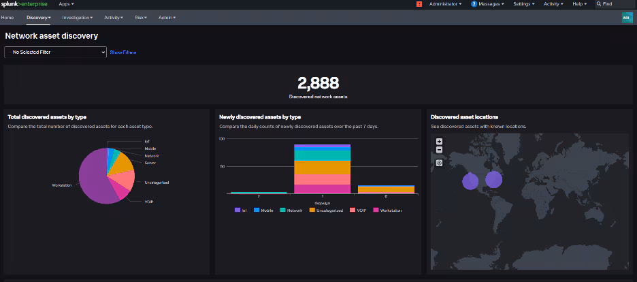Click the search magnifier icon by Find

pyautogui.click(x=599, y=4)
